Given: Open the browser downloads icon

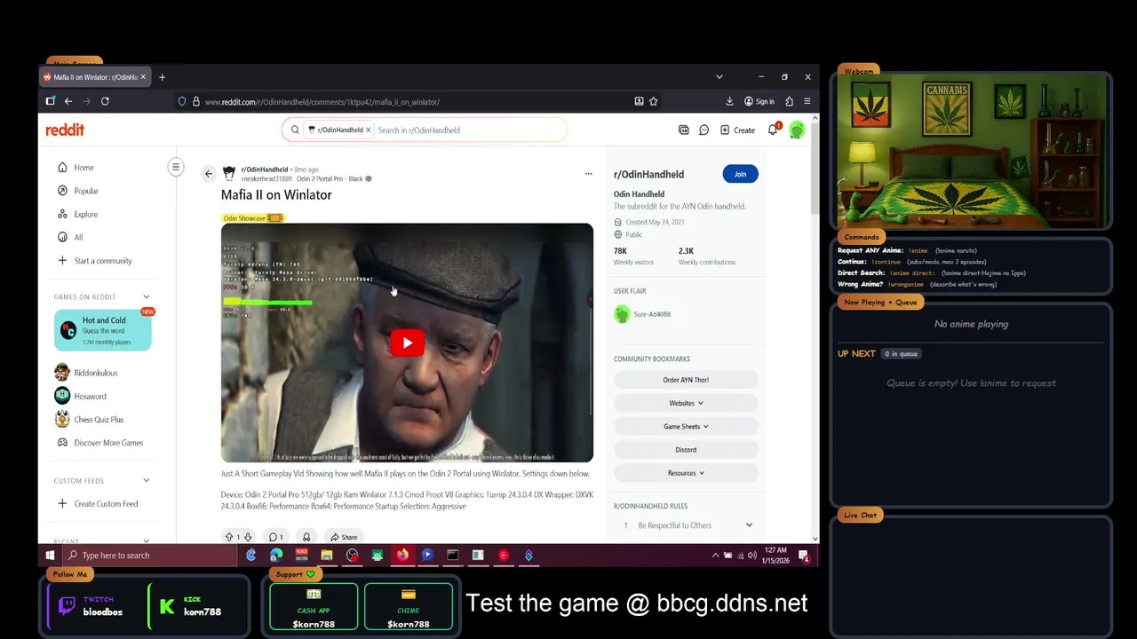Looking at the screenshot, I should click(729, 101).
